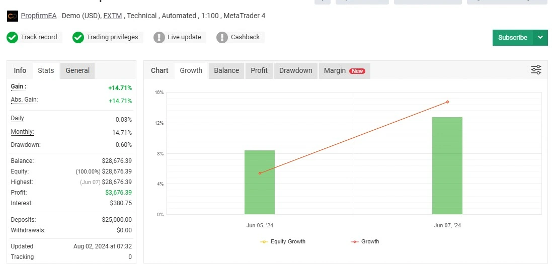This screenshot has width=552, height=264.
Task: Expand the Subscribe dropdown arrow
Action: tap(540, 37)
